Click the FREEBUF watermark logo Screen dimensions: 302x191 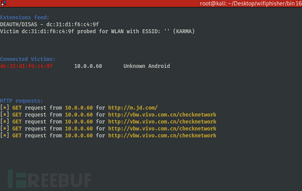pos(49,179)
